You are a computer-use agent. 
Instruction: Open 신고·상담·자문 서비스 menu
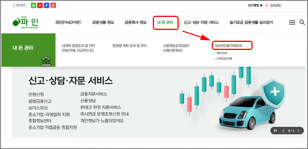(x=201, y=23)
